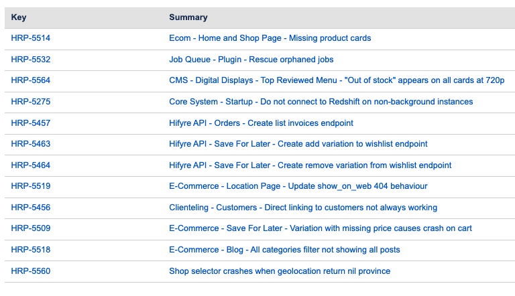Image resolution: width=515 pixels, height=296 pixels.
Task: Open the Top Reviewed Menu summary link
Action: point(336,80)
